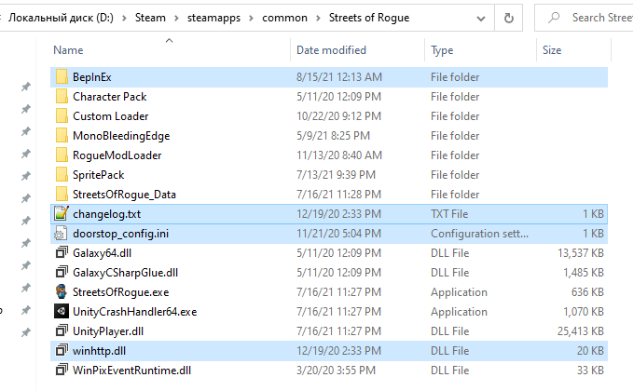
Task: Click the TXT File type cell
Action: point(449,214)
